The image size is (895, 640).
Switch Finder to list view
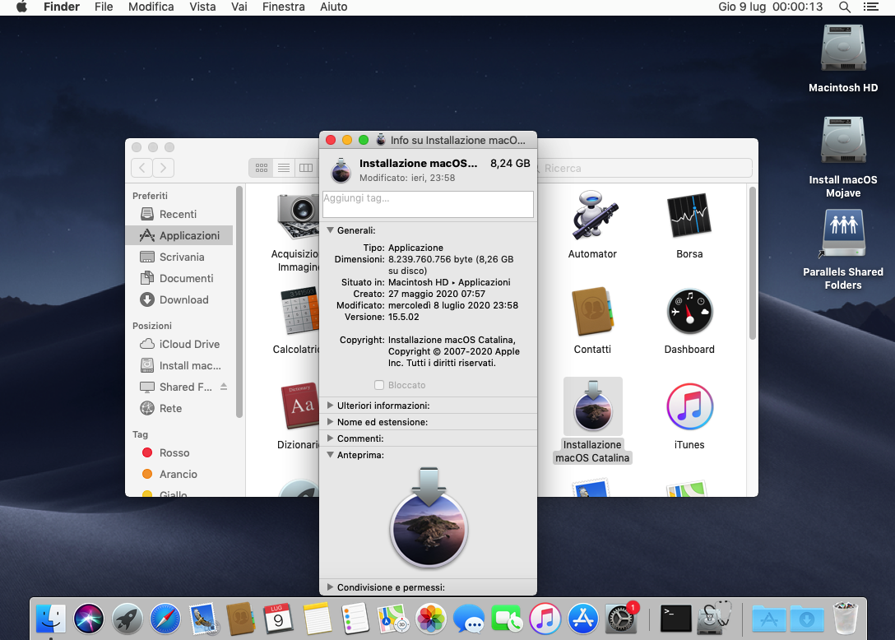click(x=284, y=168)
